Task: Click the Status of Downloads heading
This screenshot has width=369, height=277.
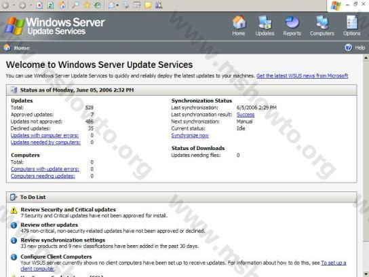Action: coord(198,148)
